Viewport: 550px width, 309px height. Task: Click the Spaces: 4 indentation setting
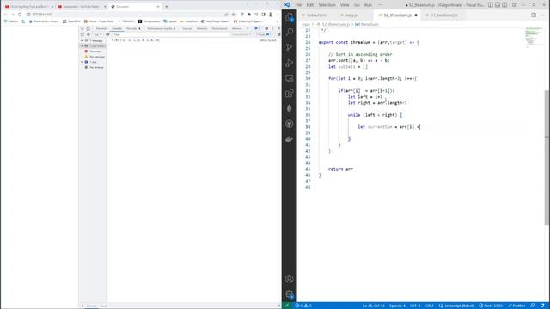click(397, 306)
